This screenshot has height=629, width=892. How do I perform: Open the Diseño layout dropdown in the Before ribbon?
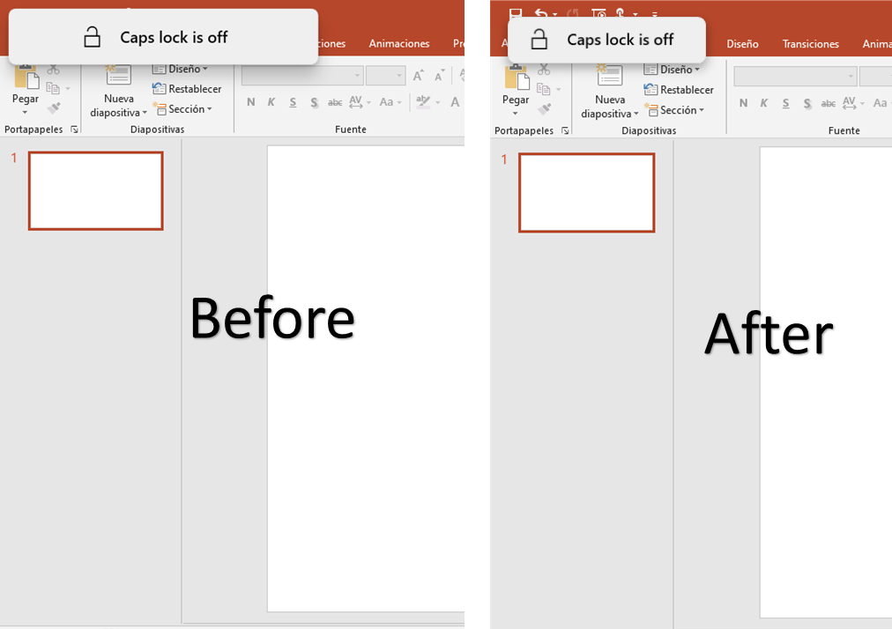click(x=179, y=69)
